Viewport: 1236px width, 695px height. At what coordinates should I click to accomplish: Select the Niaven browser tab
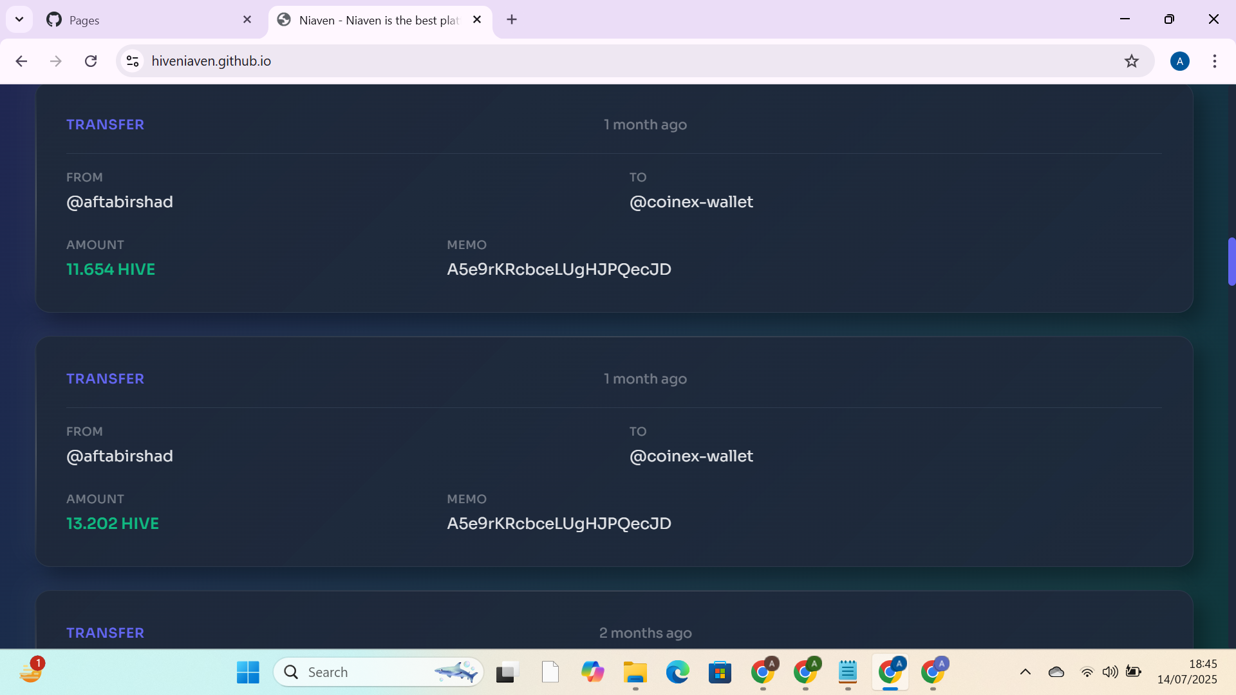380,20
